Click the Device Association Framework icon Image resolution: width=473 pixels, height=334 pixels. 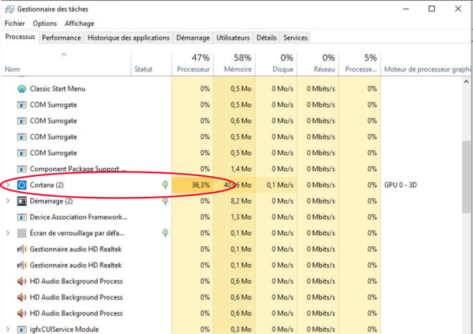click(x=21, y=218)
